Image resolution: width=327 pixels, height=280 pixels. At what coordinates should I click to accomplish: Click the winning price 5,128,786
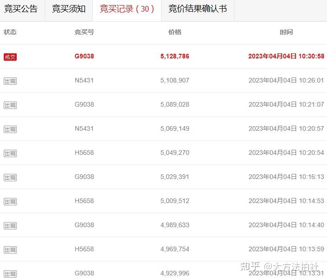click(175, 56)
